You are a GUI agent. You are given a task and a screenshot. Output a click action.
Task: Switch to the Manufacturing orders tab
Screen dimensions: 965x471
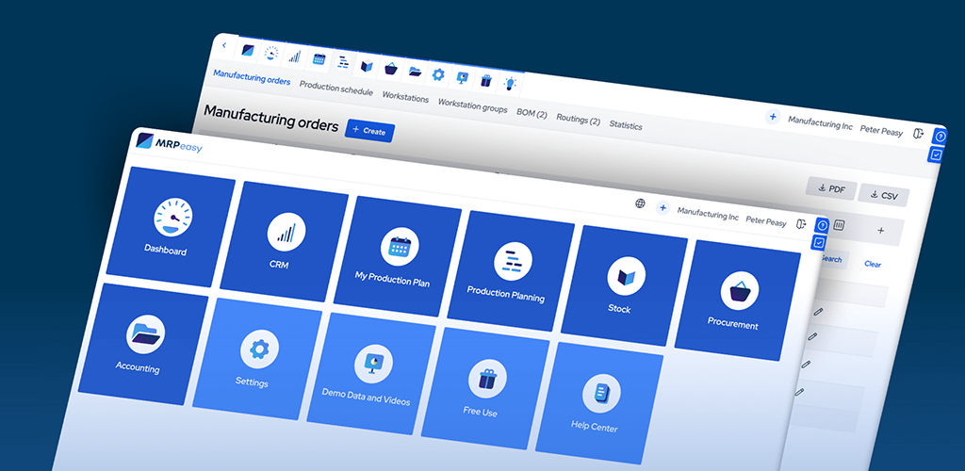pyautogui.click(x=251, y=77)
